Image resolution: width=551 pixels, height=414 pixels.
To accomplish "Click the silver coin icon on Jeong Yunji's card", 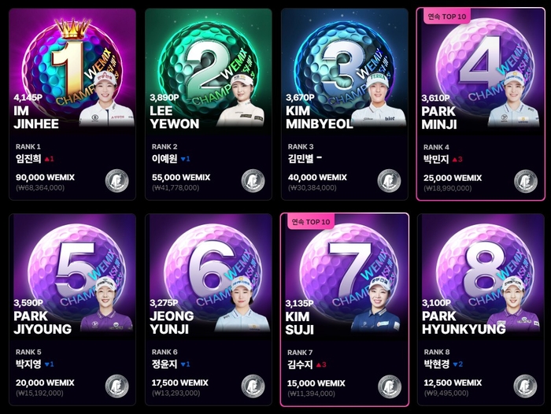I will (253, 386).
